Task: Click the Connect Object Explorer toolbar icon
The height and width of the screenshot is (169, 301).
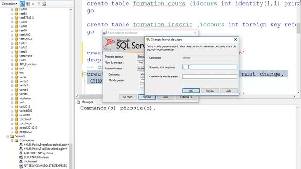Action: click(22, 4)
